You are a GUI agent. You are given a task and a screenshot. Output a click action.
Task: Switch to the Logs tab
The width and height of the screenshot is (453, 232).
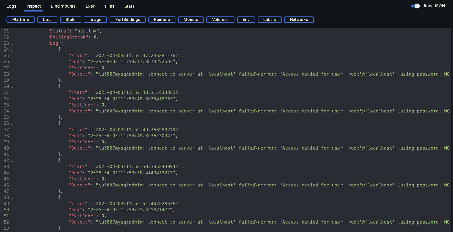click(x=11, y=6)
